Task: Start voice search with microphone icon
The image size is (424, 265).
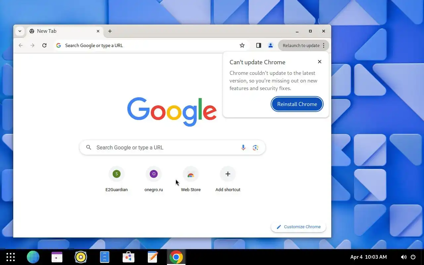Action: click(243, 147)
